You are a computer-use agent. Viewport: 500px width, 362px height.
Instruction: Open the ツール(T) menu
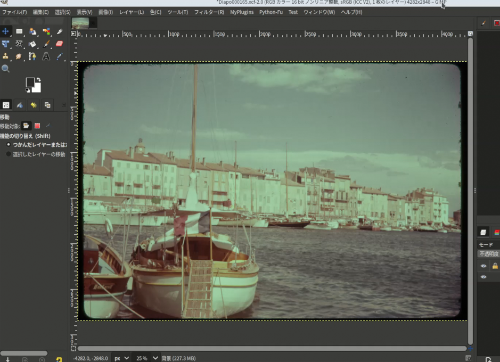tap(178, 12)
